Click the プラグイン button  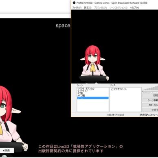150,110
